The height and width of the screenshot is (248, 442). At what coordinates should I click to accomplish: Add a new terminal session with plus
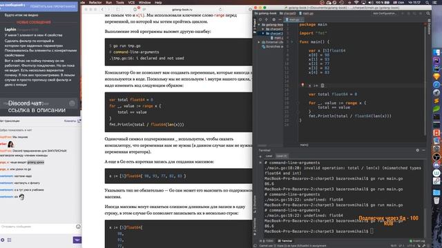[260, 156]
